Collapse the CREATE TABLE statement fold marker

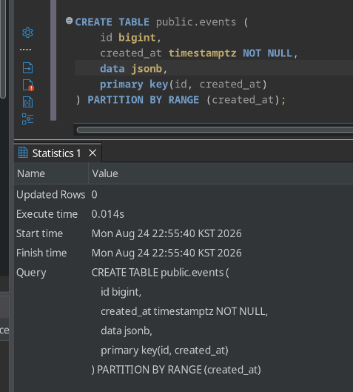pos(69,21)
